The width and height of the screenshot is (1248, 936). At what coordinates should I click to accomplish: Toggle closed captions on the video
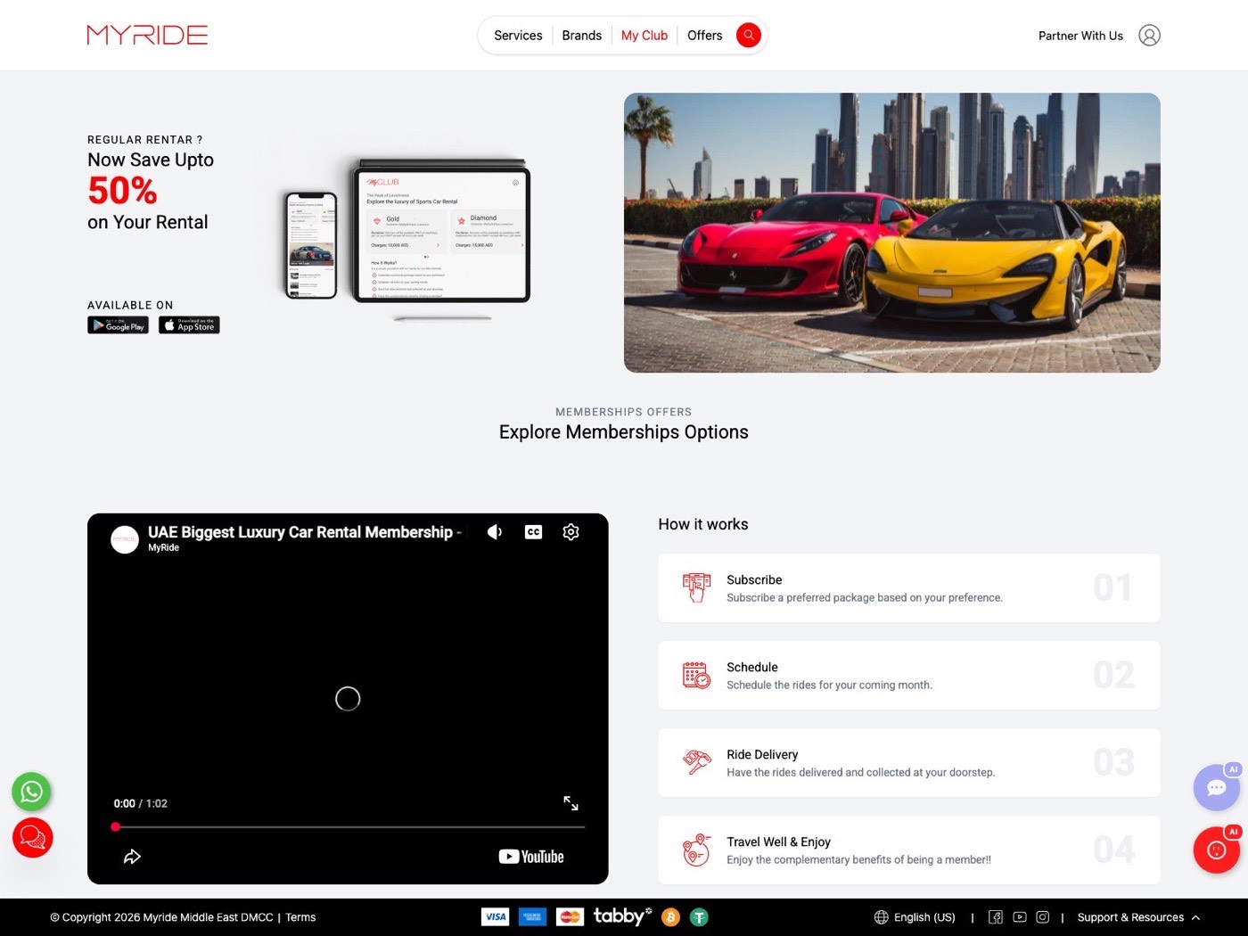click(x=533, y=532)
